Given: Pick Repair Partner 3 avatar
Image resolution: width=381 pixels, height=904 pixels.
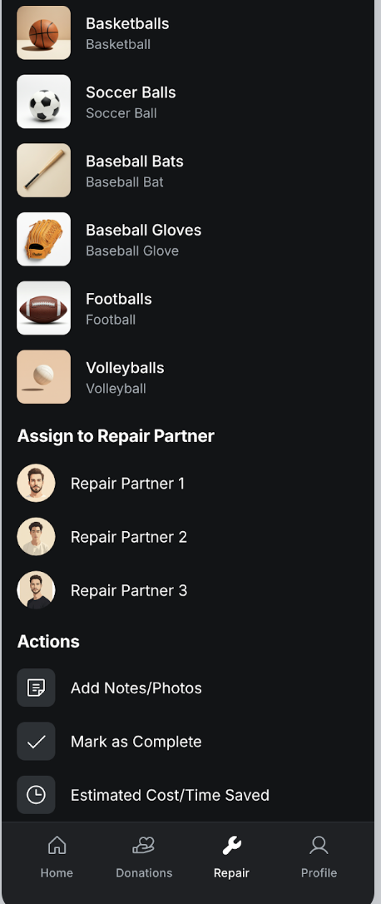Looking at the screenshot, I should [x=36, y=590].
